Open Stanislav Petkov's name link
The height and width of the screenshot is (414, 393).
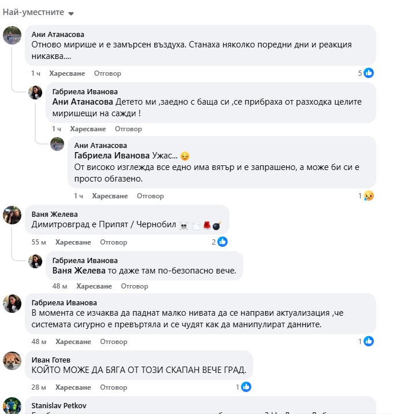coord(60,406)
